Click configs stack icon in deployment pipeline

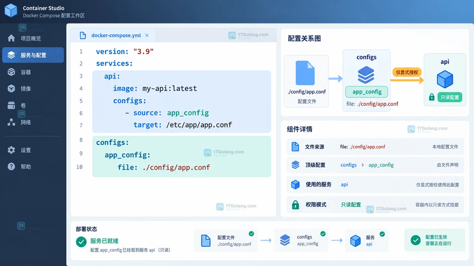285,240
